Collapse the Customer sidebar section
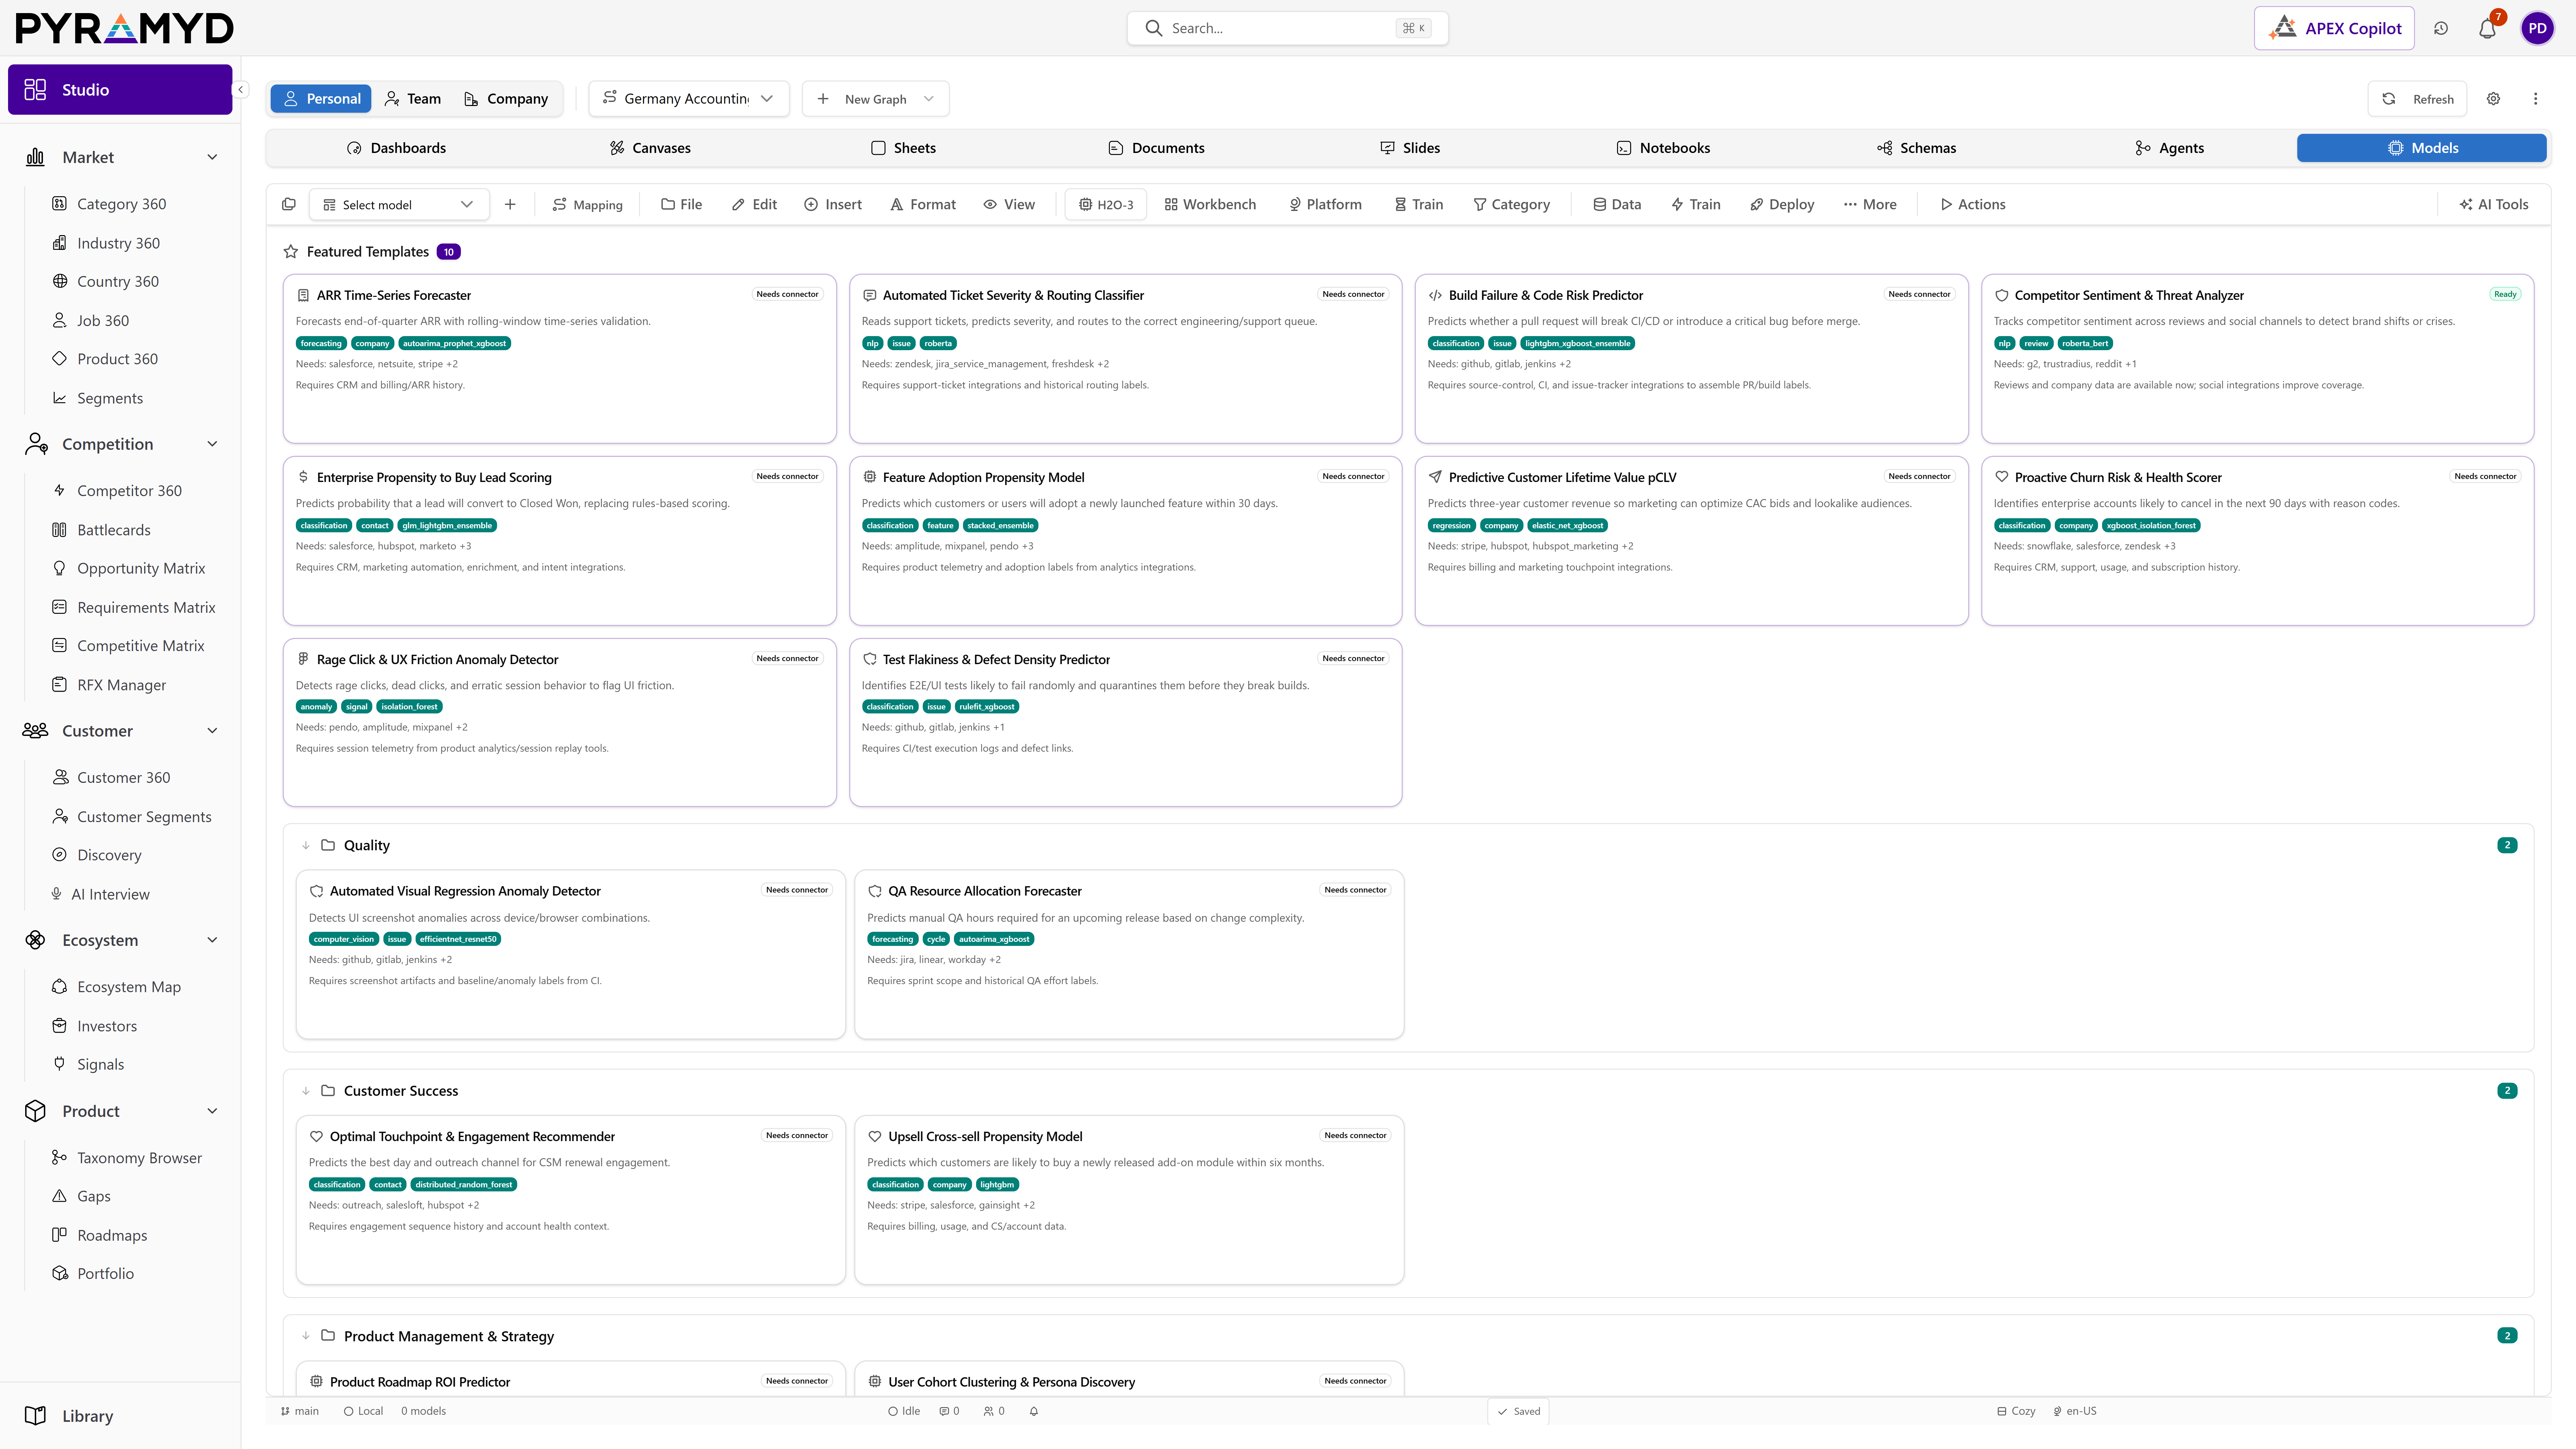Screen dimensions: 2576x1449 pyautogui.click(x=212, y=731)
